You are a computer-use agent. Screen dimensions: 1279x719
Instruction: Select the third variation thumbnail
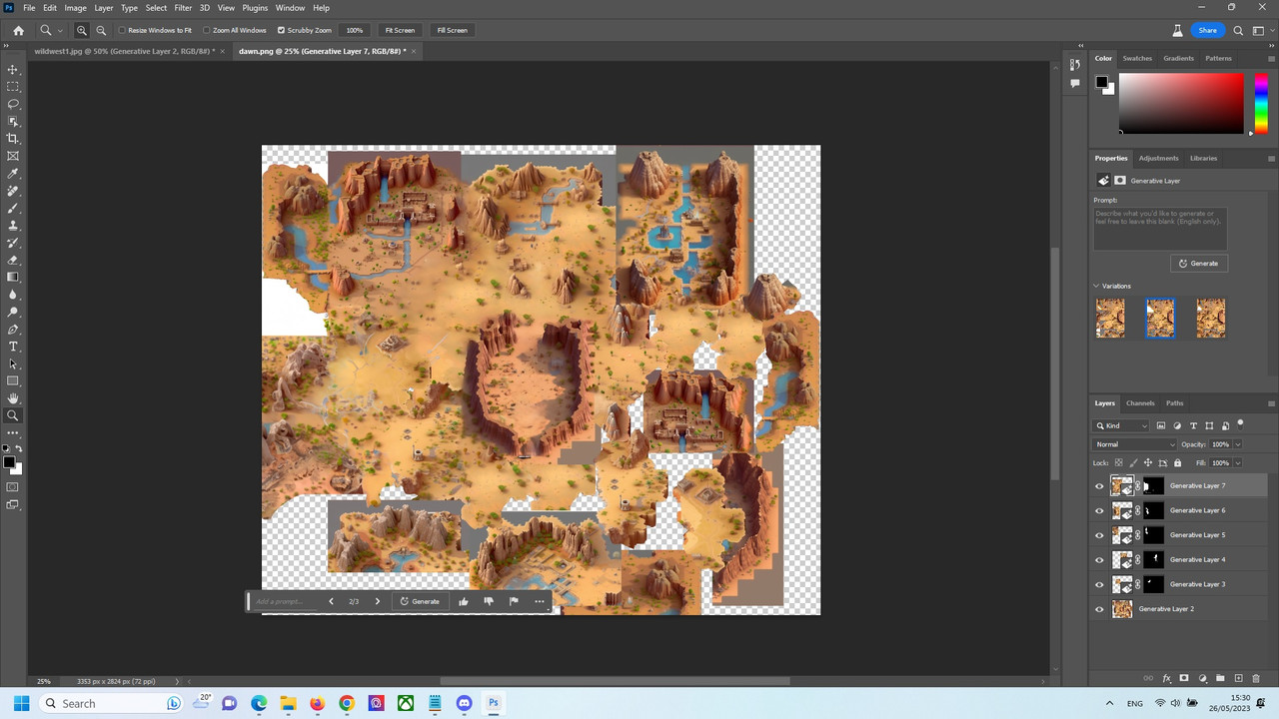click(1210, 318)
